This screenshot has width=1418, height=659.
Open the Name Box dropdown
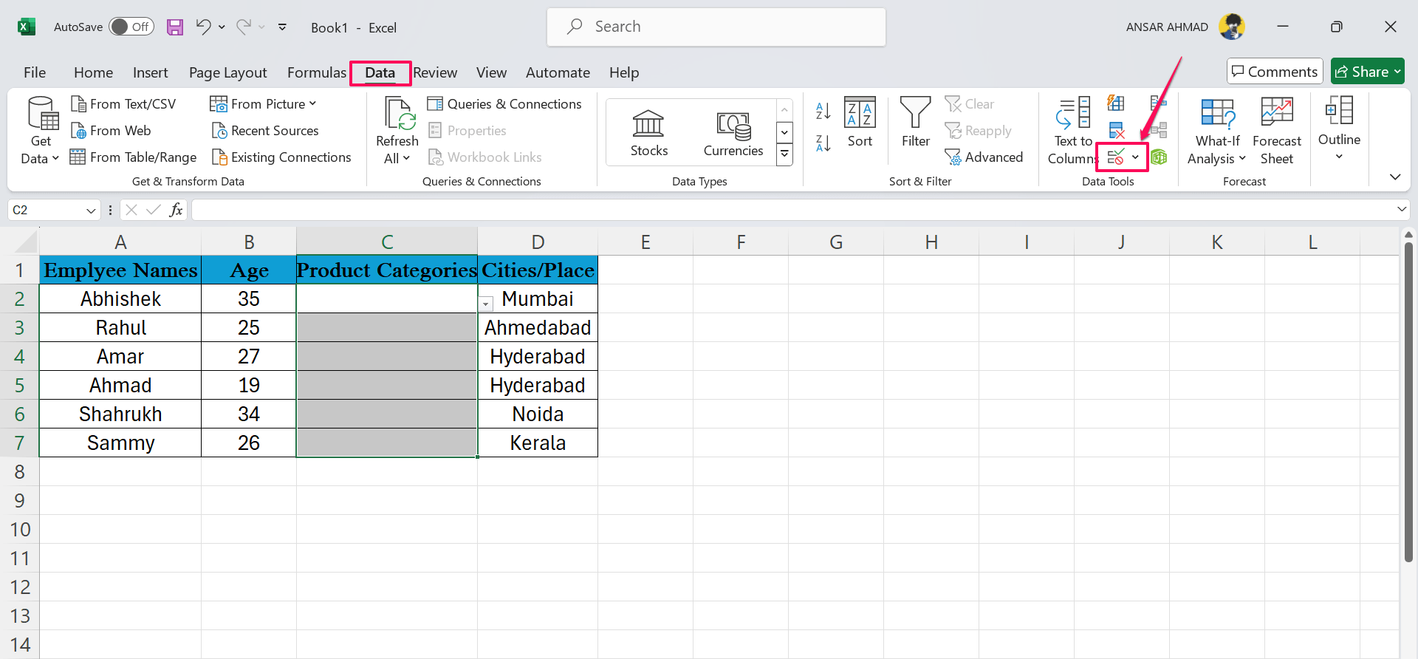pyautogui.click(x=91, y=211)
